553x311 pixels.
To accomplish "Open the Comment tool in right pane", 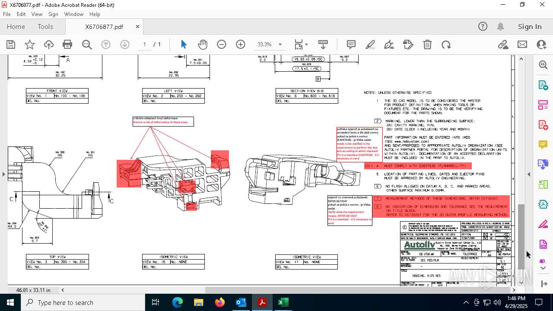I will 543,144.
